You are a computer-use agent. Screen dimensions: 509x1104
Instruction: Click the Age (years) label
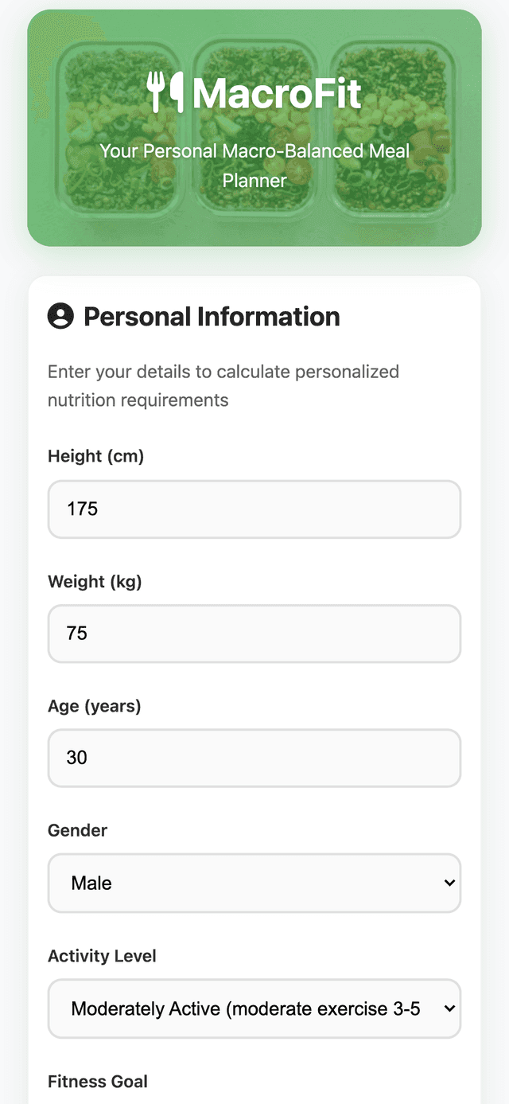point(94,706)
